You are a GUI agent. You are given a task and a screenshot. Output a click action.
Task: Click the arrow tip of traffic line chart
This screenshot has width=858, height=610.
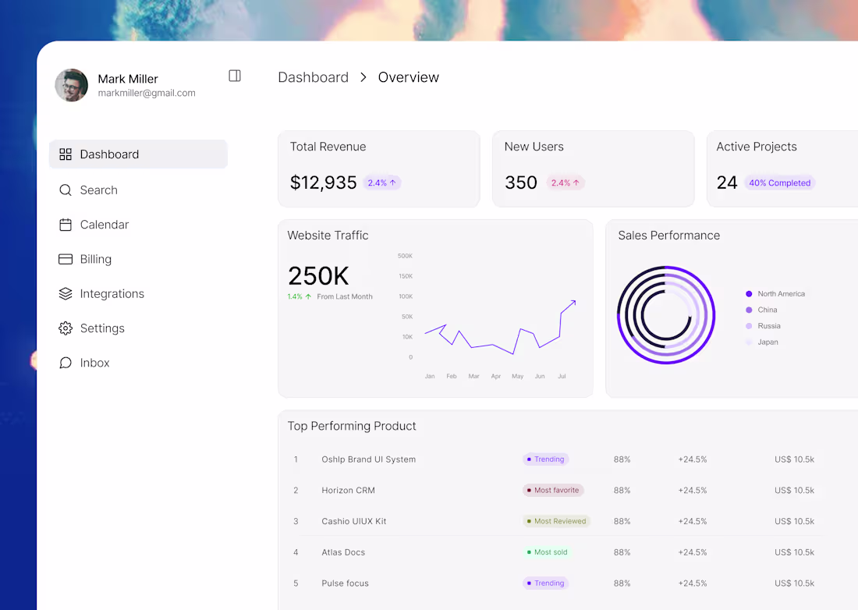coord(573,301)
